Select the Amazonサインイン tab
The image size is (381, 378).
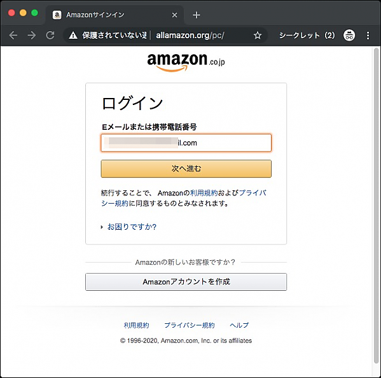(114, 15)
